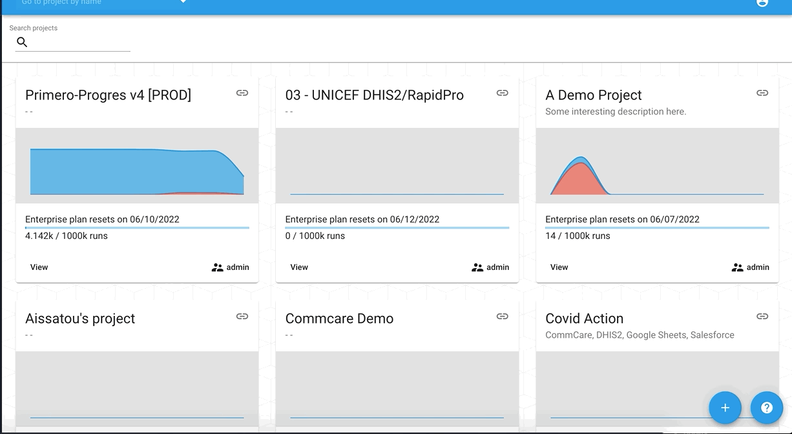Expand the Go to project dropdown arrow
The width and height of the screenshot is (792, 434).
pos(183,2)
